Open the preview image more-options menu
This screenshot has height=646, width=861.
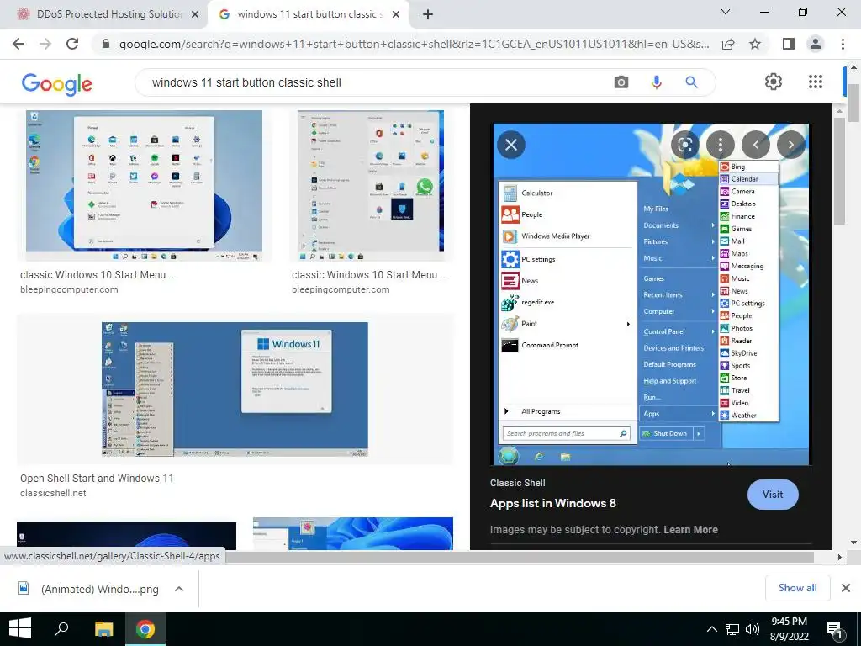point(721,145)
